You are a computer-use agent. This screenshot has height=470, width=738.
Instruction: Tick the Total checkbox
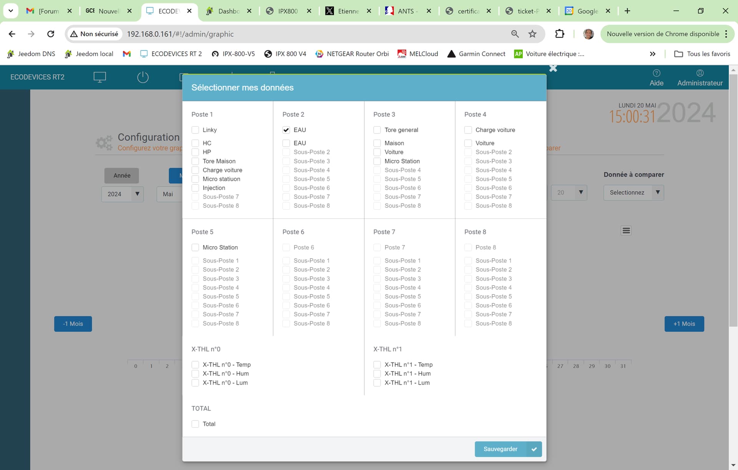(195, 424)
